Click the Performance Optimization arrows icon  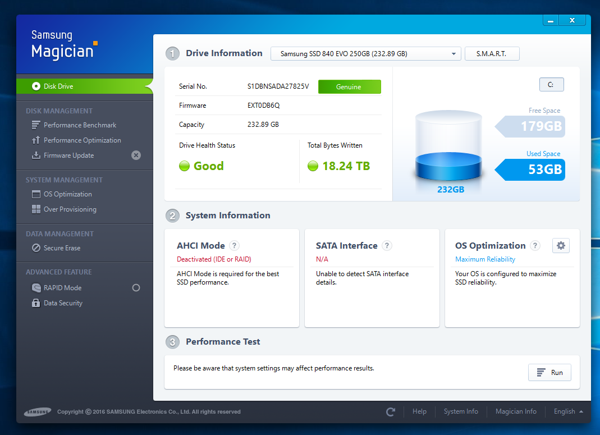tap(35, 140)
